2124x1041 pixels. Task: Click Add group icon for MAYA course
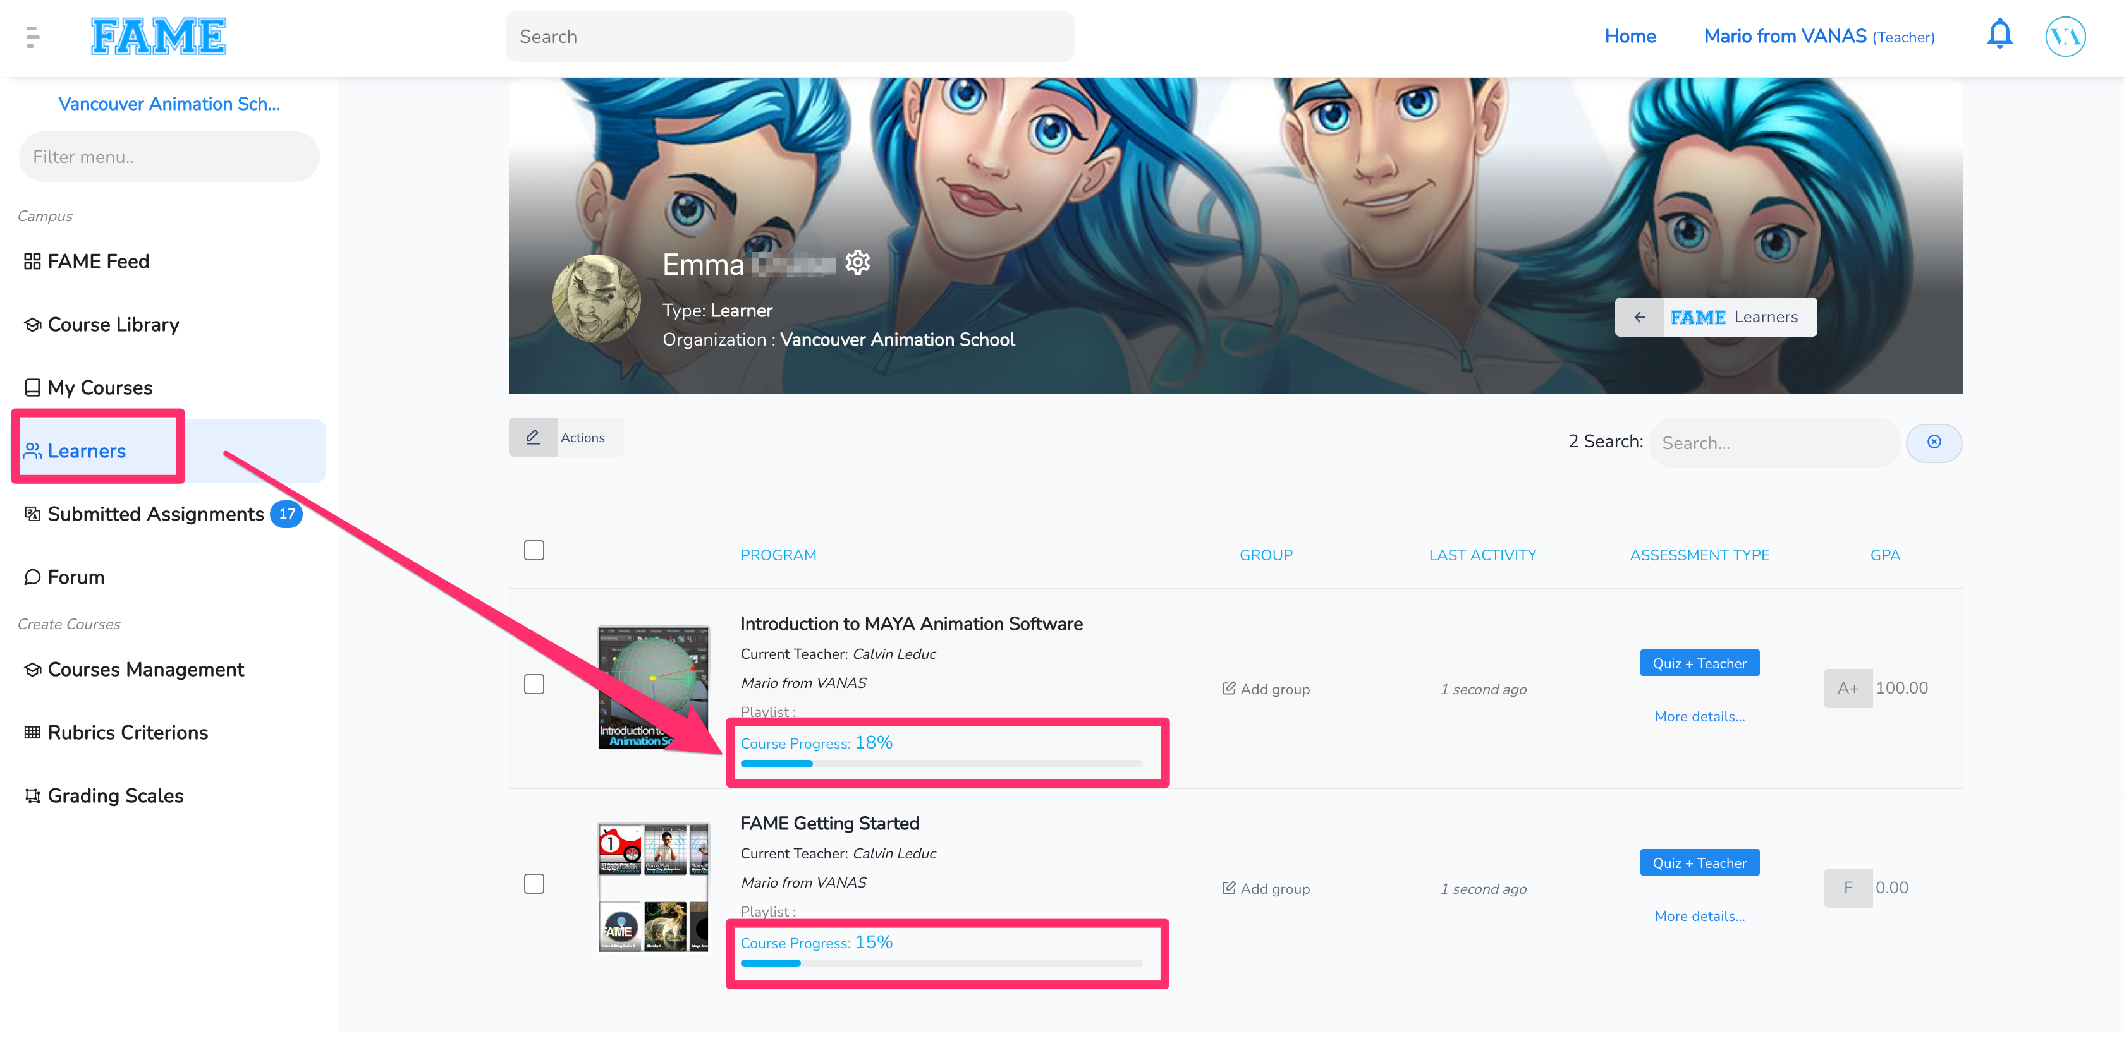tap(1228, 689)
